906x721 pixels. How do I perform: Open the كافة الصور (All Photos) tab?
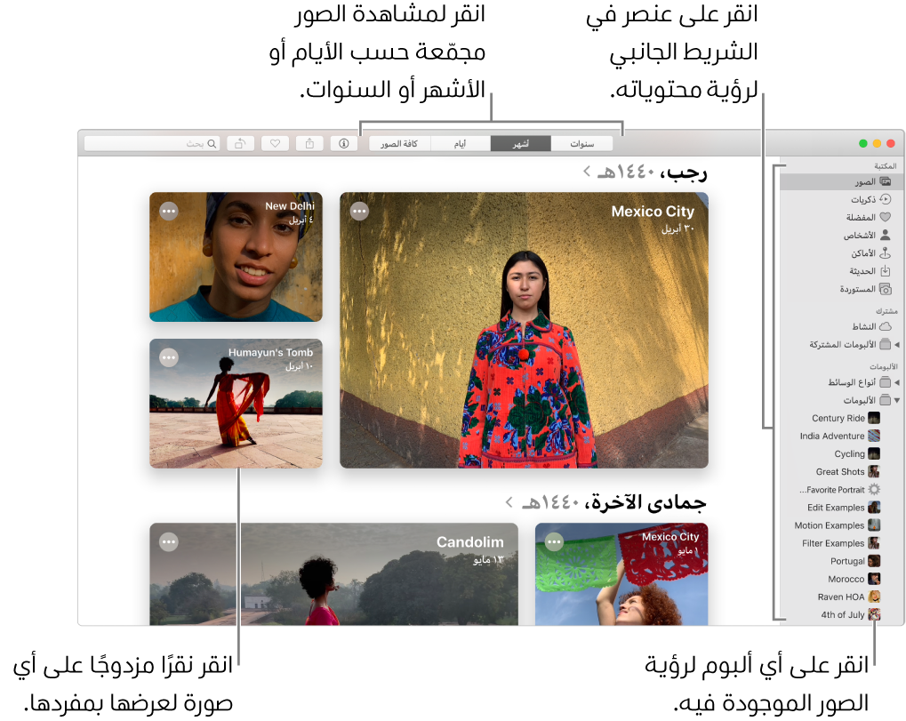click(399, 142)
